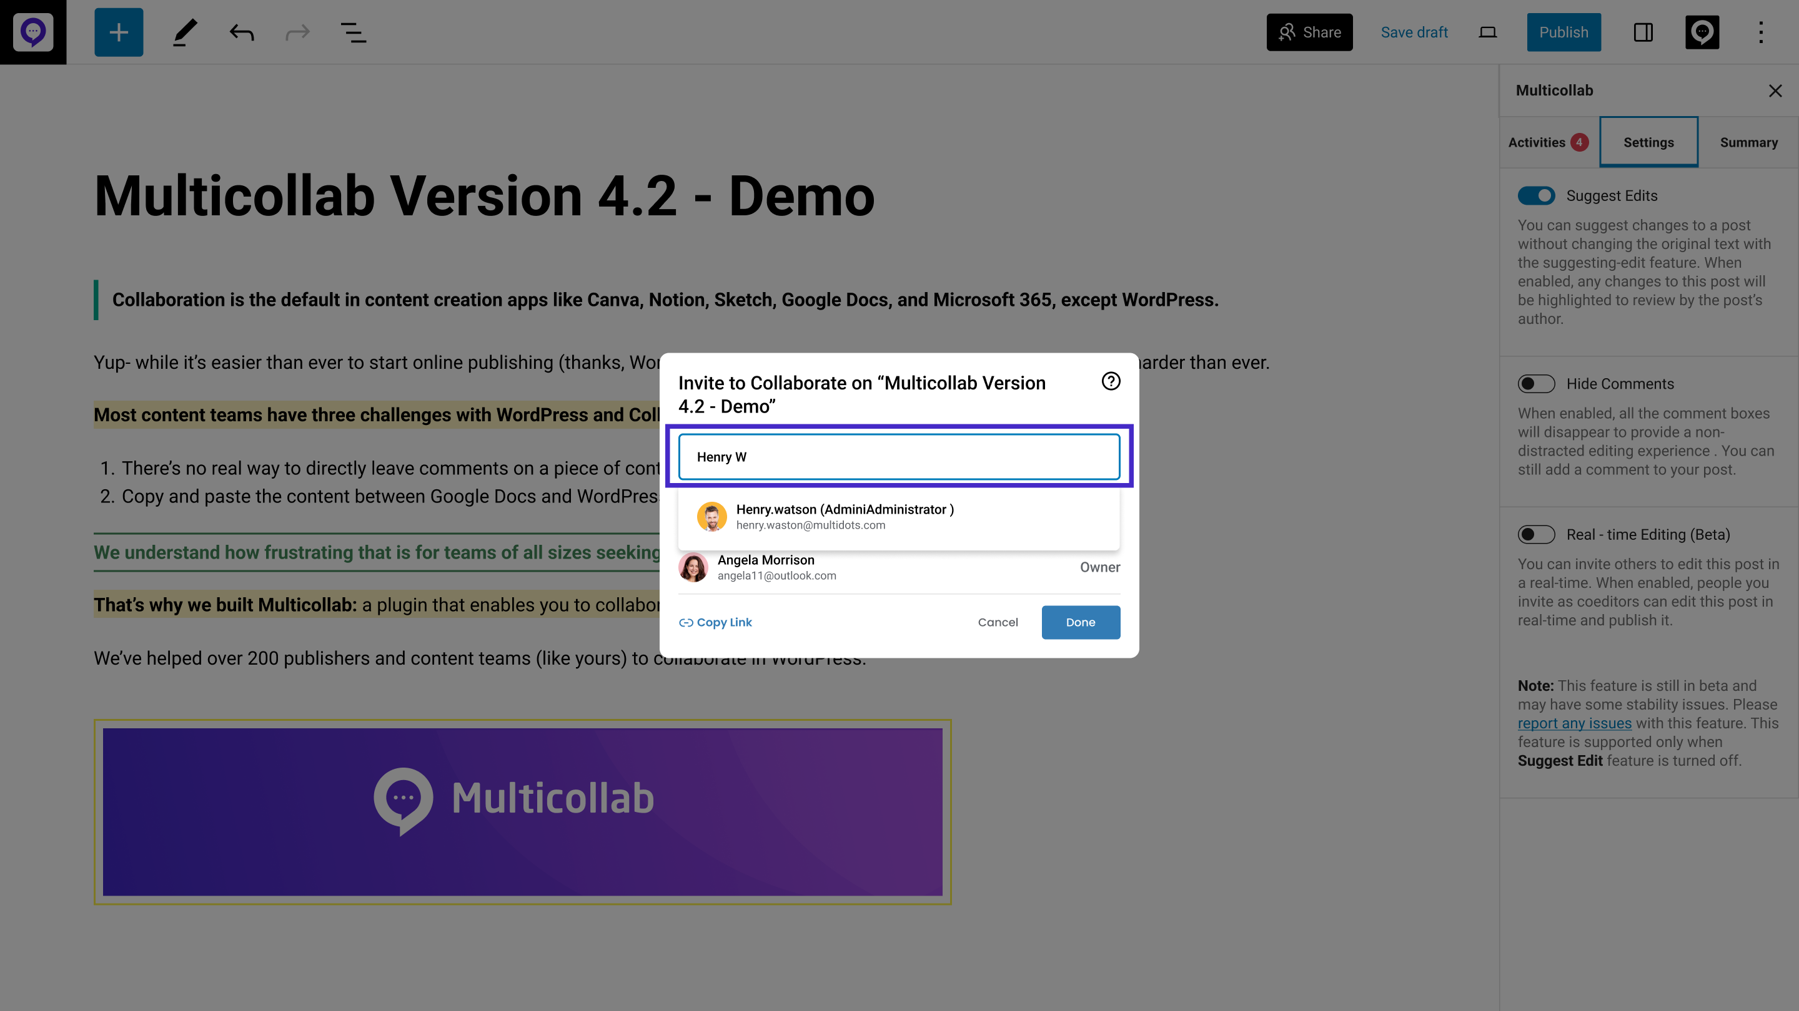Follow the report any issues link
The image size is (1799, 1011).
coord(1574,723)
